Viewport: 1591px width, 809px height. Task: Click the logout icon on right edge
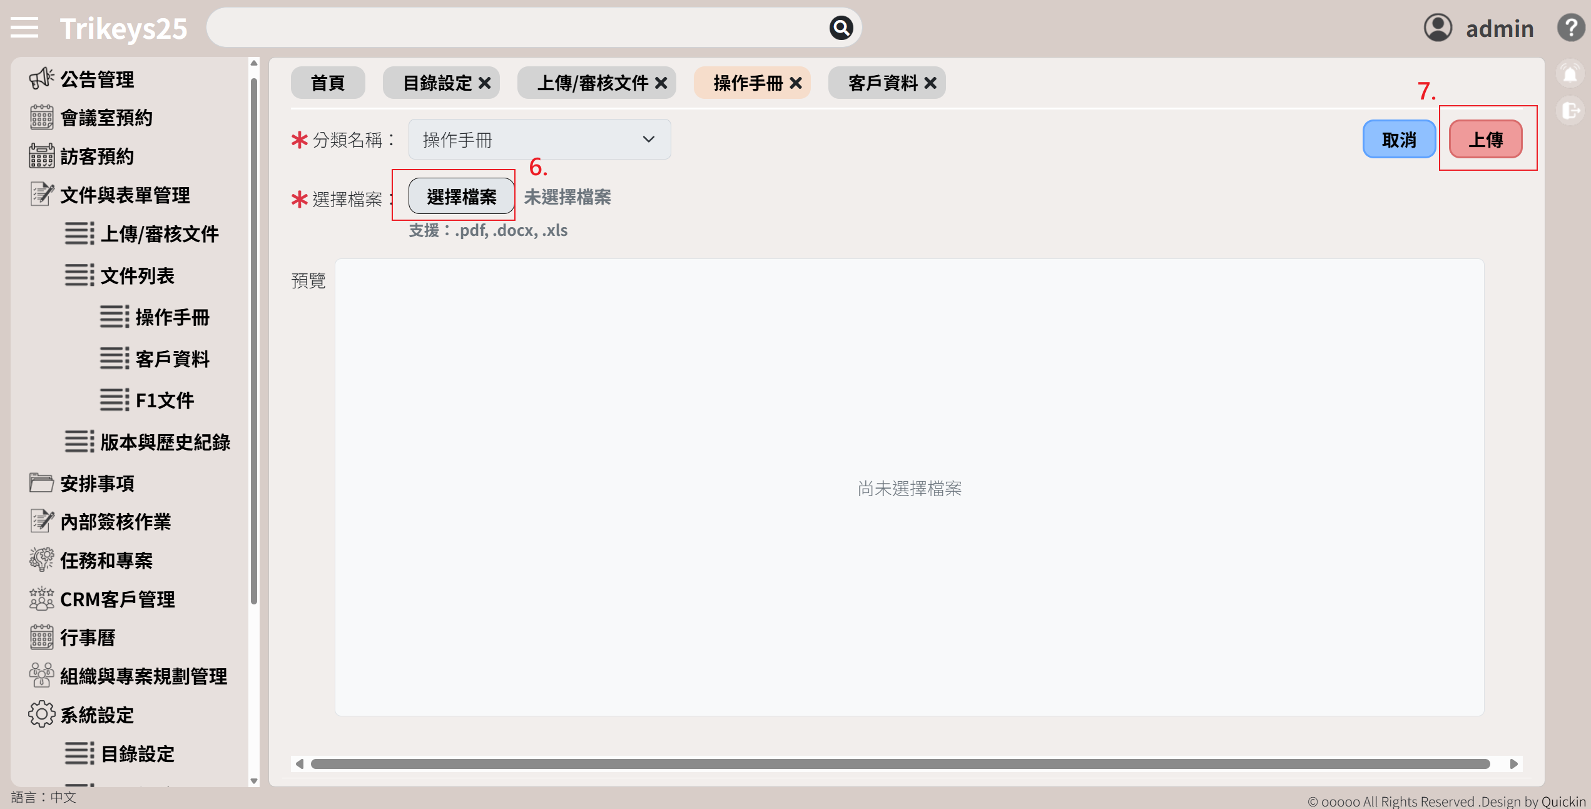[1570, 111]
